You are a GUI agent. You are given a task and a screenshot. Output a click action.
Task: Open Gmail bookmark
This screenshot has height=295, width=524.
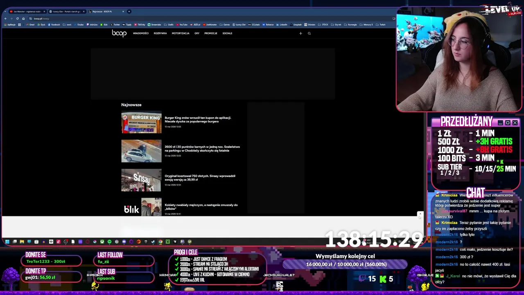click(30, 25)
